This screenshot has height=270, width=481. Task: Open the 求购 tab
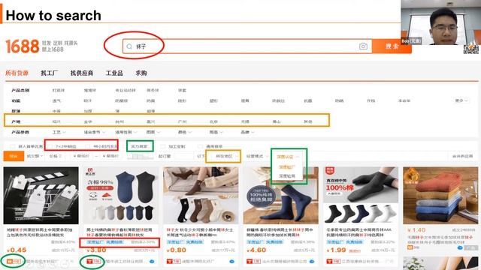pos(141,73)
